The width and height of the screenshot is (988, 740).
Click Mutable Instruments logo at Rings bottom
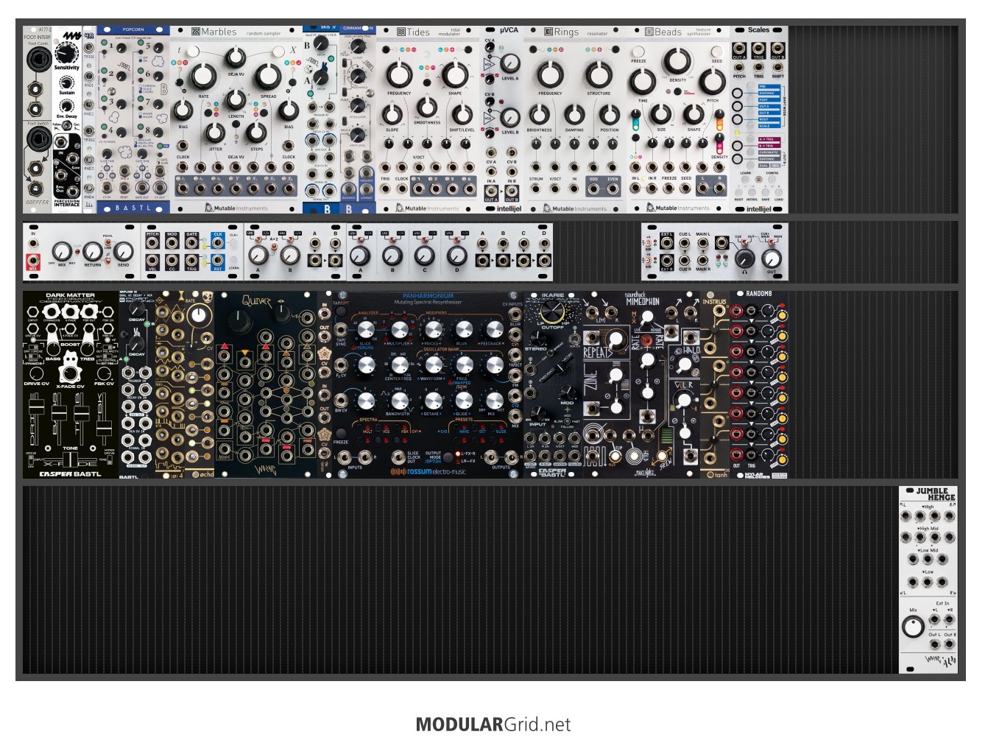click(x=574, y=208)
